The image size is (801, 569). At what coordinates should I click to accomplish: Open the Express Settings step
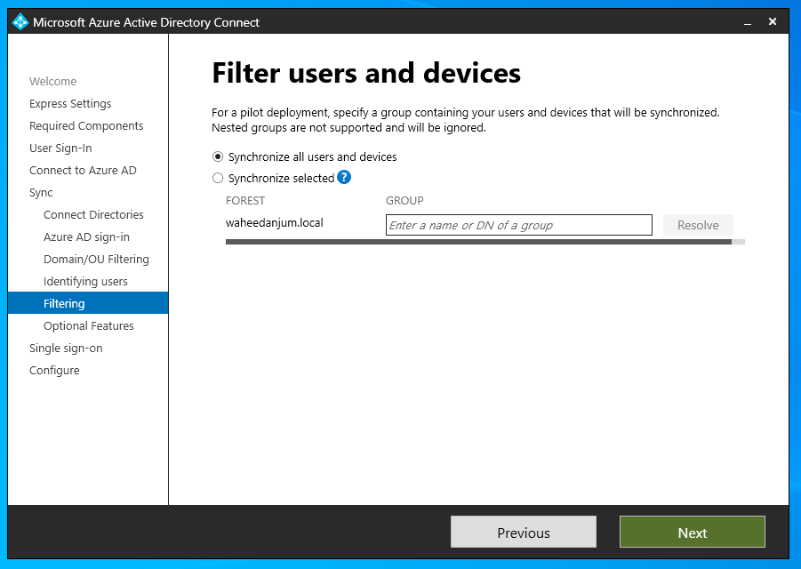point(70,104)
